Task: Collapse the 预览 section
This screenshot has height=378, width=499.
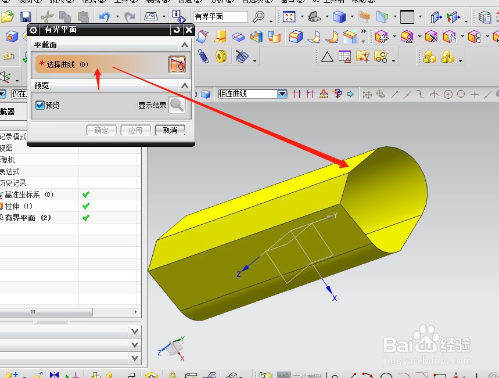Action: pyautogui.click(x=185, y=85)
